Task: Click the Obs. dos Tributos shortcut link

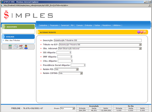Action: [12, 40]
